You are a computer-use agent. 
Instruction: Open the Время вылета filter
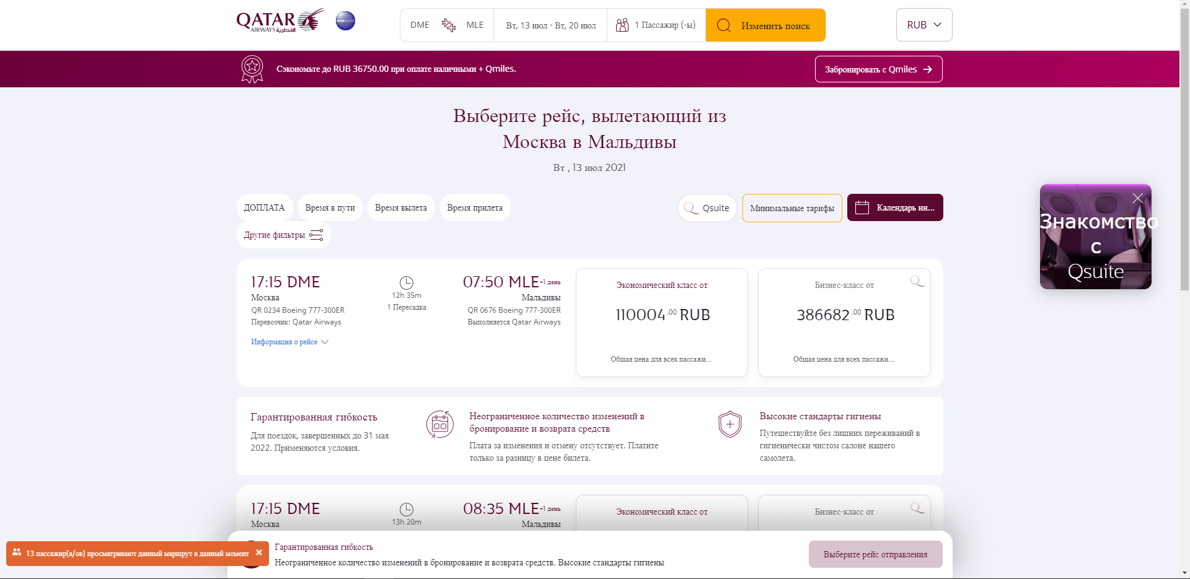(x=401, y=207)
